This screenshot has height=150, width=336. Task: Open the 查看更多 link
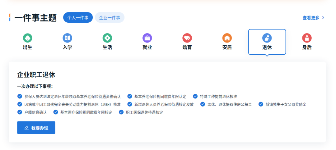click(314, 18)
